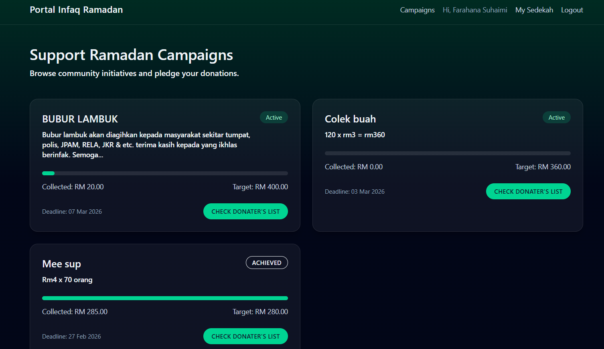The image size is (604, 349).
Task: Click the empty Colek buah progress bar
Action: (448, 153)
